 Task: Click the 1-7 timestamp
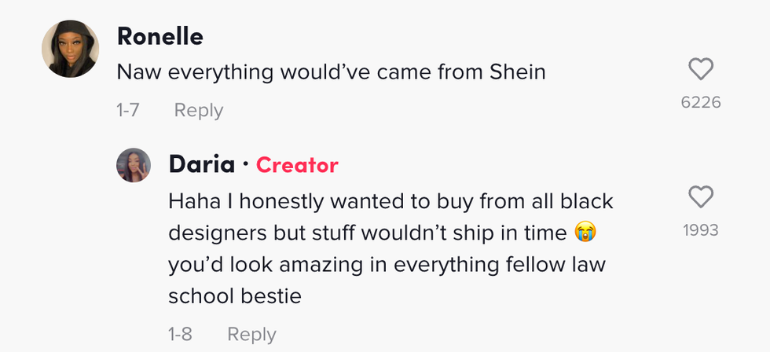coord(127,111)
